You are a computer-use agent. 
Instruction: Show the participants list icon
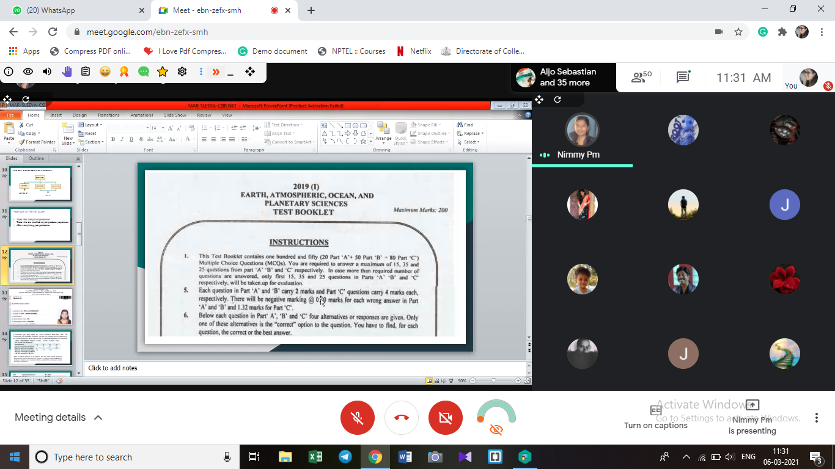[641, 78]
